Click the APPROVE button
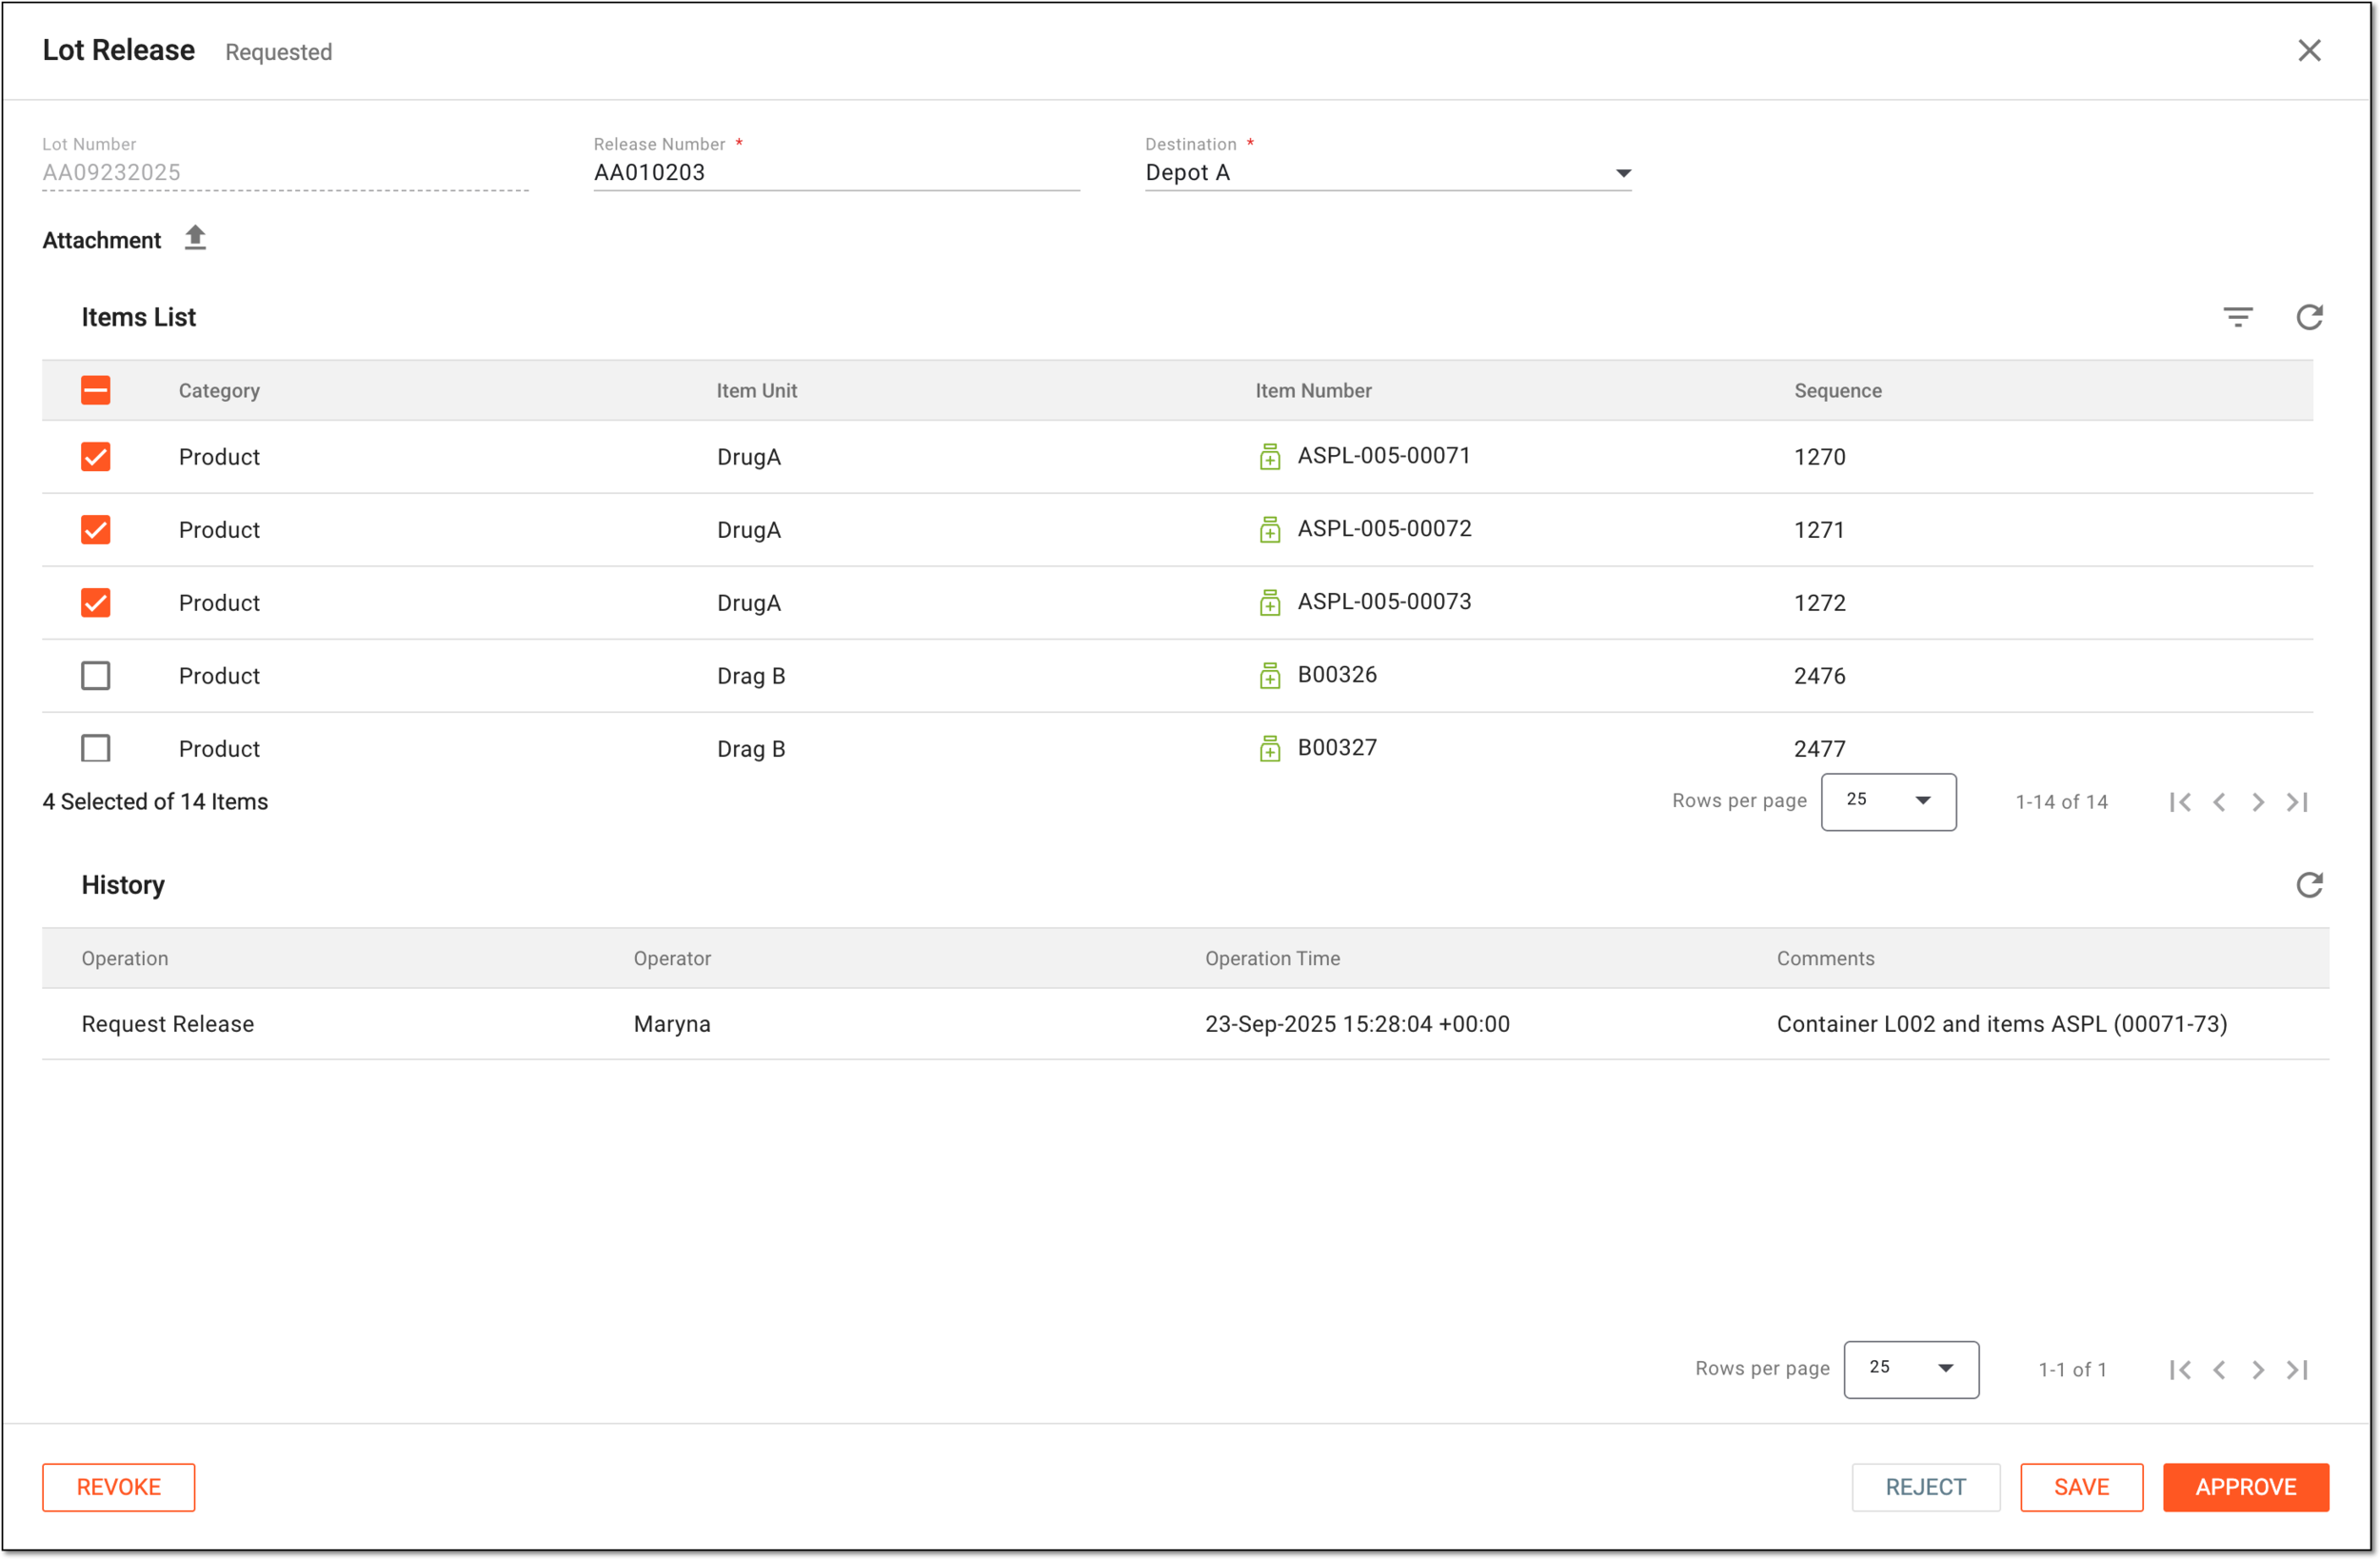Image resolution: width=2380 pixels, height=1559 pixels. point(2245,1487)
